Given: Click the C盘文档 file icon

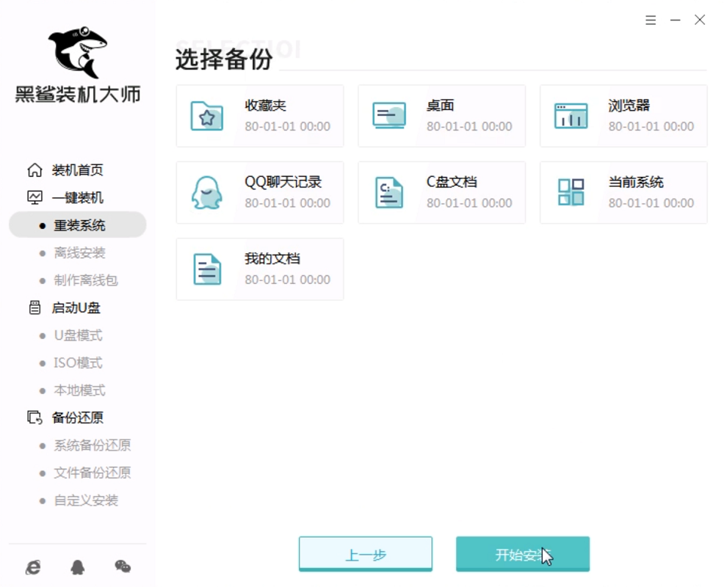Looking at the screenshot, I should pos(389,192).
